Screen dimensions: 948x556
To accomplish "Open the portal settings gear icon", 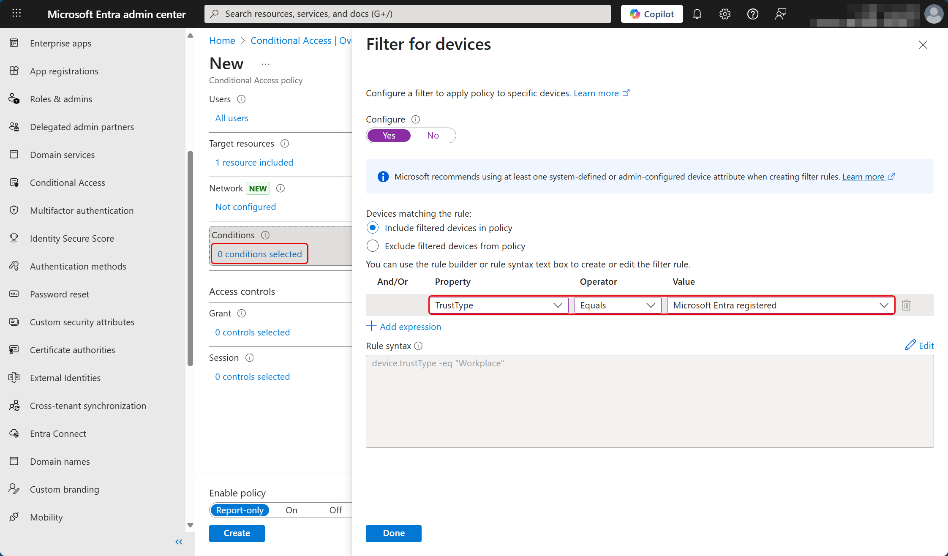I will [725, 14].
